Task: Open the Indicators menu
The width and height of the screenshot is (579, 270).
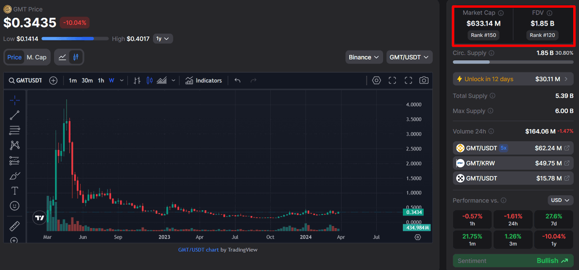Action: [x=204, y=81]
